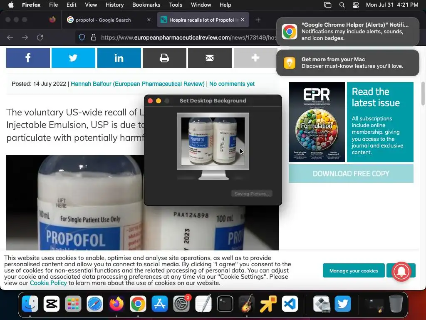Click the Firefox URL address field

pos(188,37)
